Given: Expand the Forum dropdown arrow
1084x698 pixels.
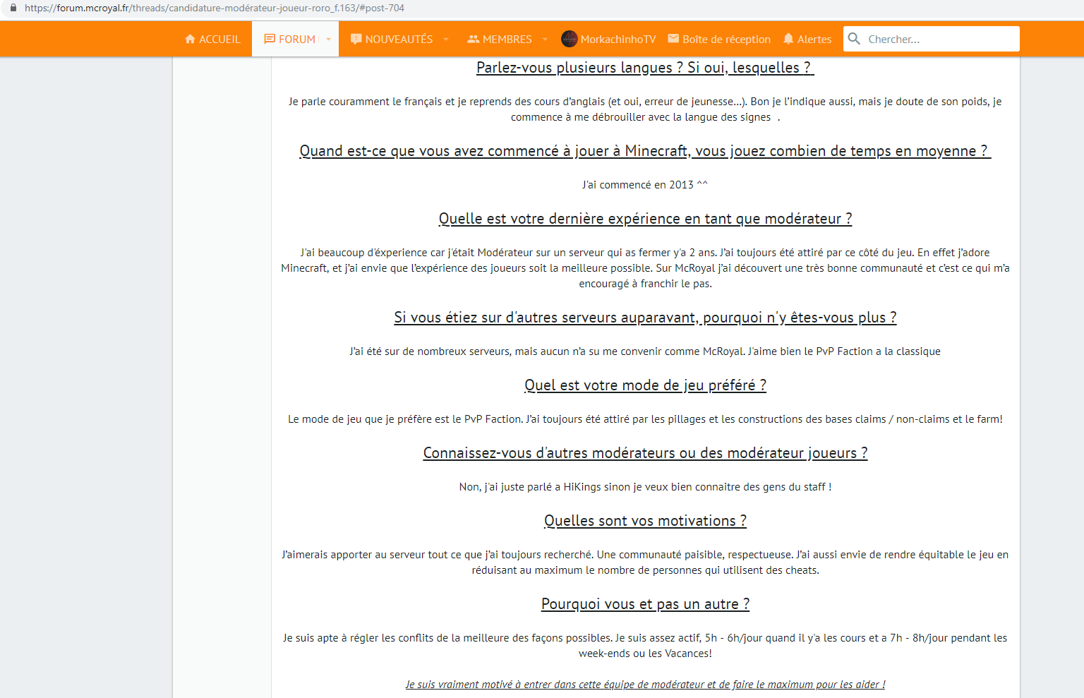Looking at the screenshot, I should pos(328,40).
